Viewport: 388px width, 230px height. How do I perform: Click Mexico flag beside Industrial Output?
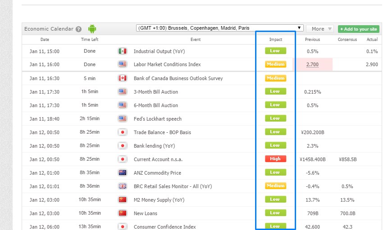tap(122, 51)
